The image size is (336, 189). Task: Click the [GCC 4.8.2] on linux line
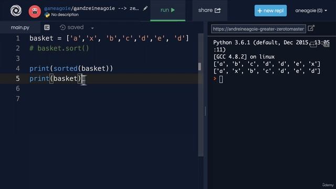pos(244,57)
